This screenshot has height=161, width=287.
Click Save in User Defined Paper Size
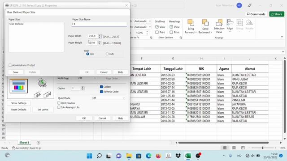[x=16, y=72]
